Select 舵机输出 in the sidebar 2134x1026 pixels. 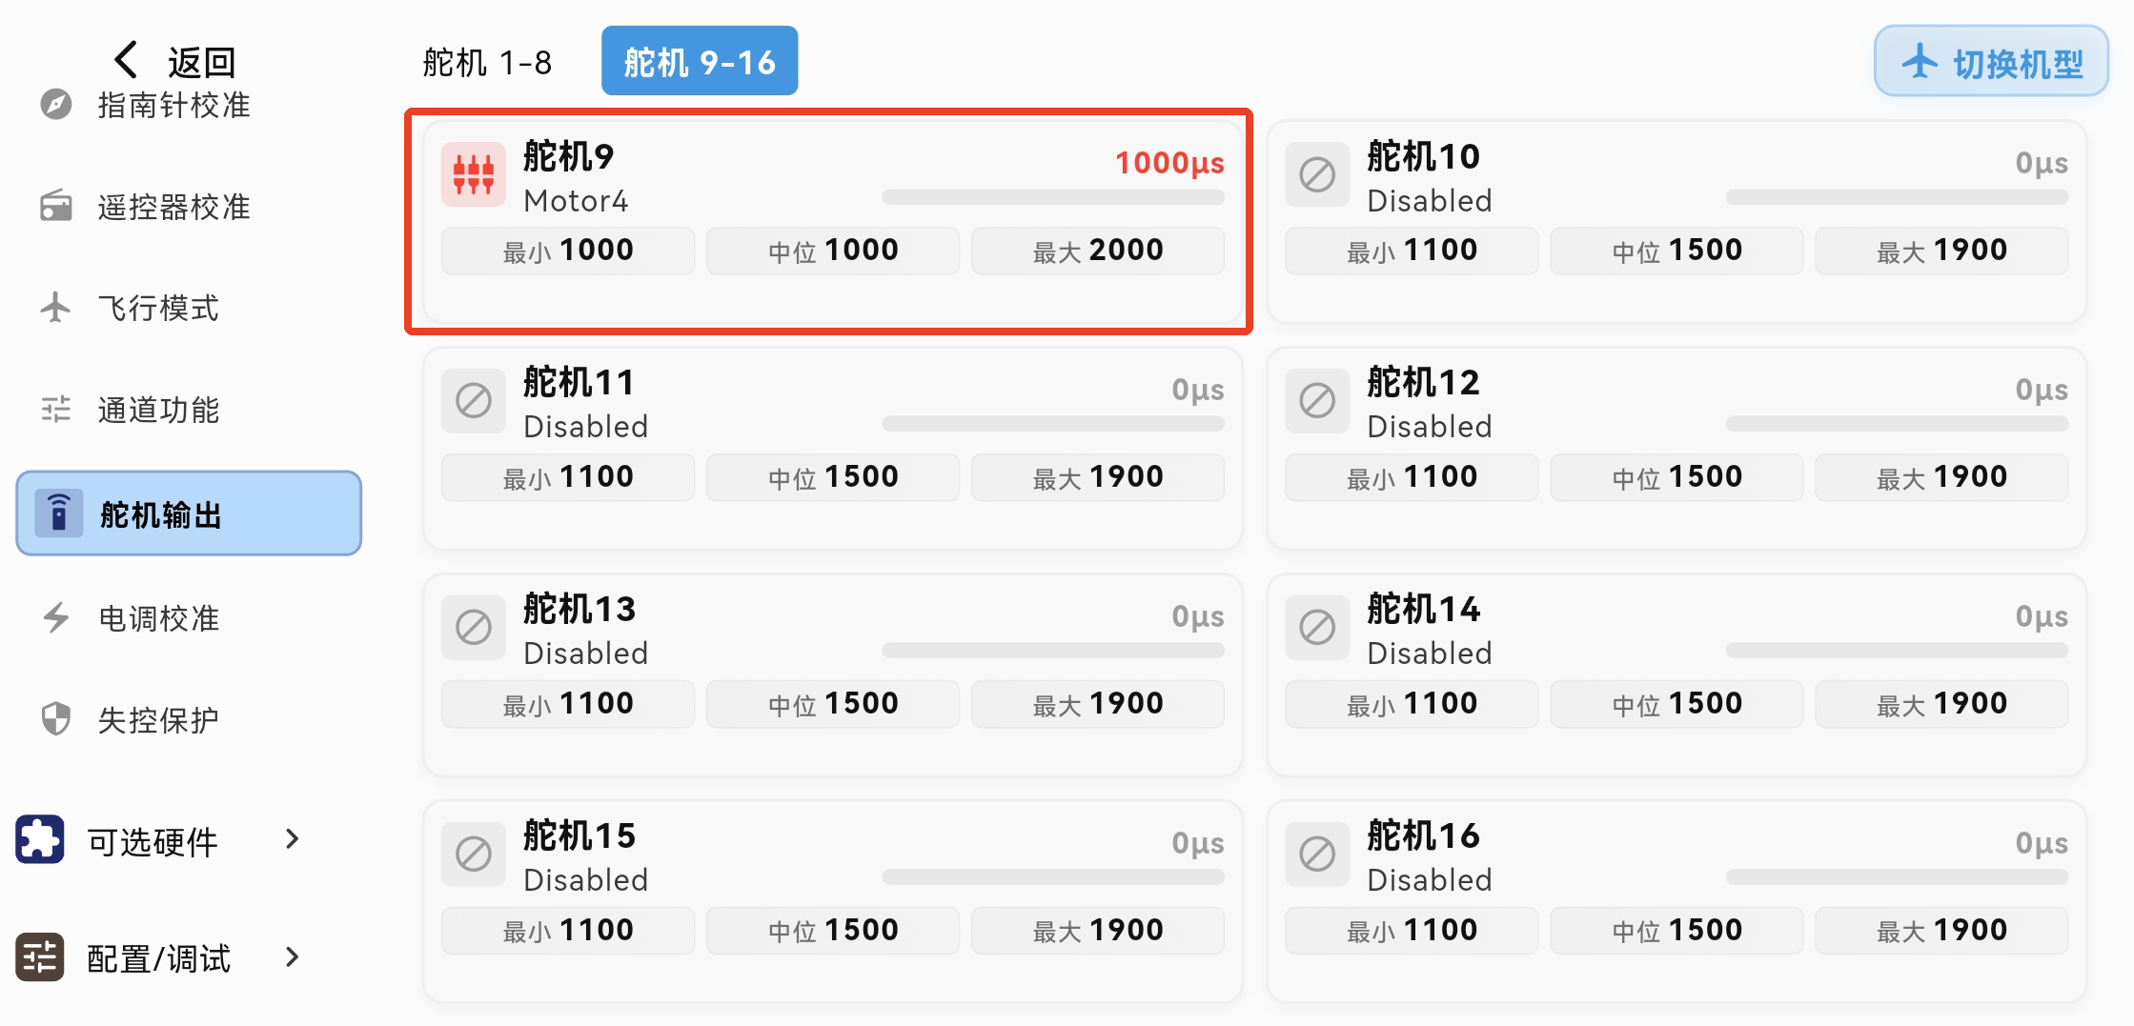[x=189, y=513]
